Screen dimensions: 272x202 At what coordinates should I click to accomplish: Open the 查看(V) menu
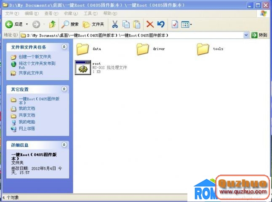pyautogui.click(x=51, y=13)
